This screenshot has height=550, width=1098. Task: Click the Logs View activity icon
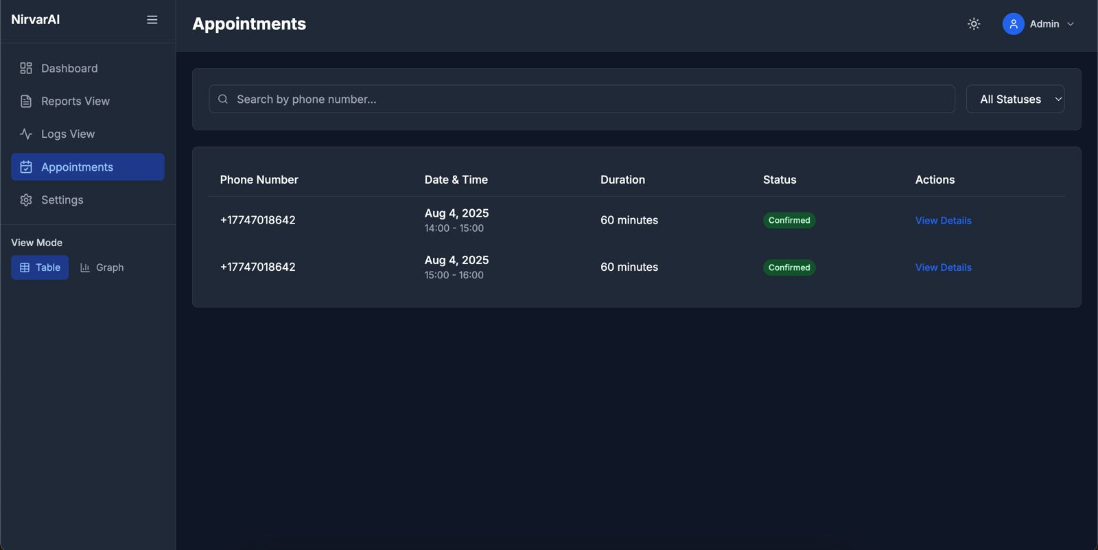(26, 134)
